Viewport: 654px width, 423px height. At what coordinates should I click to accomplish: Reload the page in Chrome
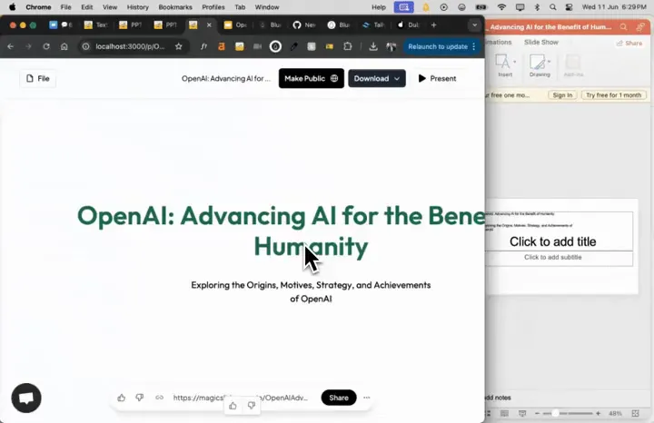pos(46,46)
